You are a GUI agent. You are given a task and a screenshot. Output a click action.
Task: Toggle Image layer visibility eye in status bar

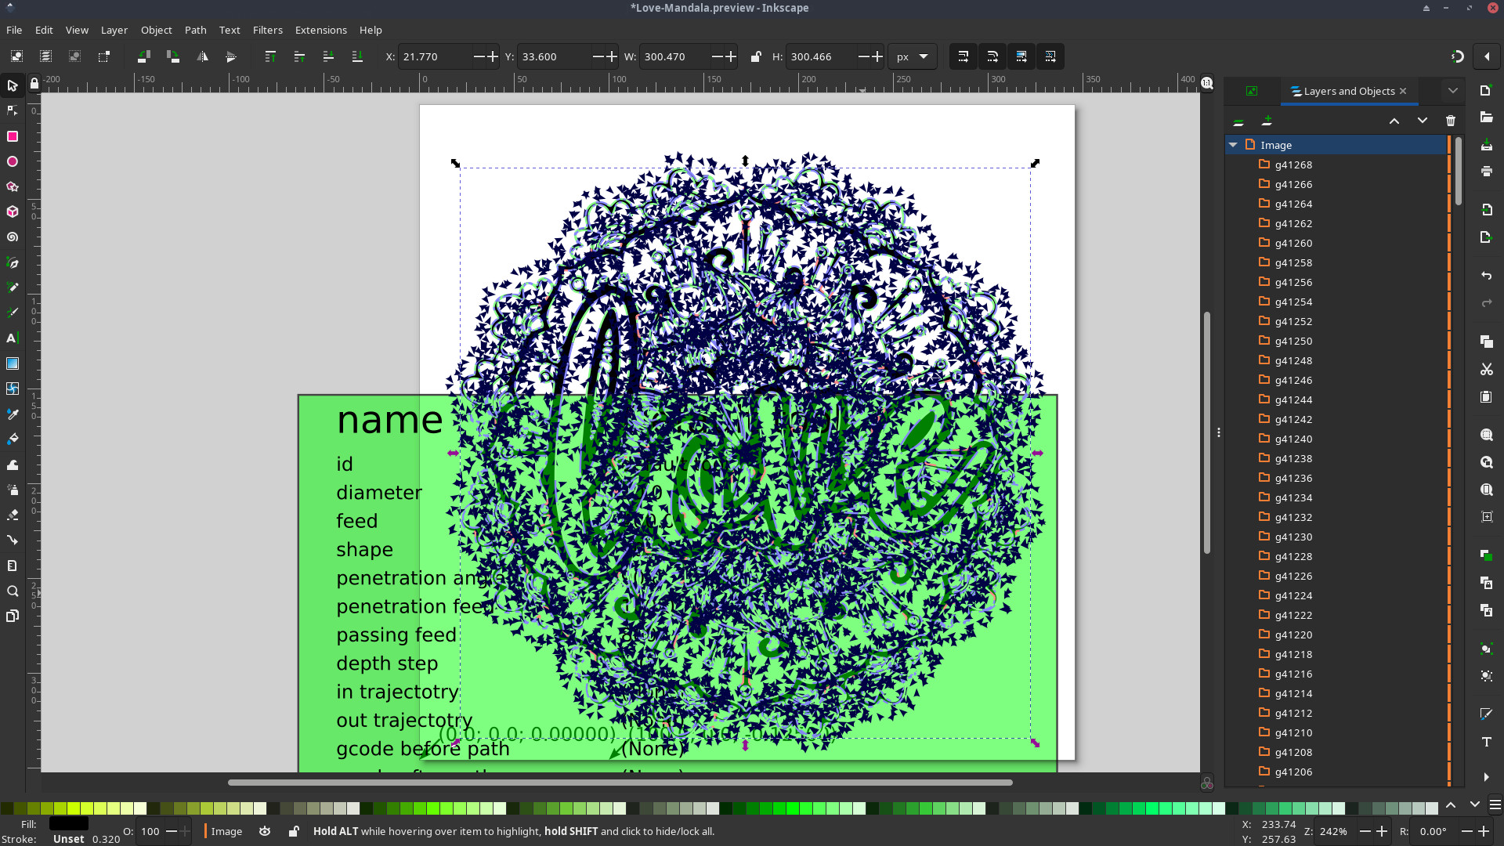pos(265,831)
